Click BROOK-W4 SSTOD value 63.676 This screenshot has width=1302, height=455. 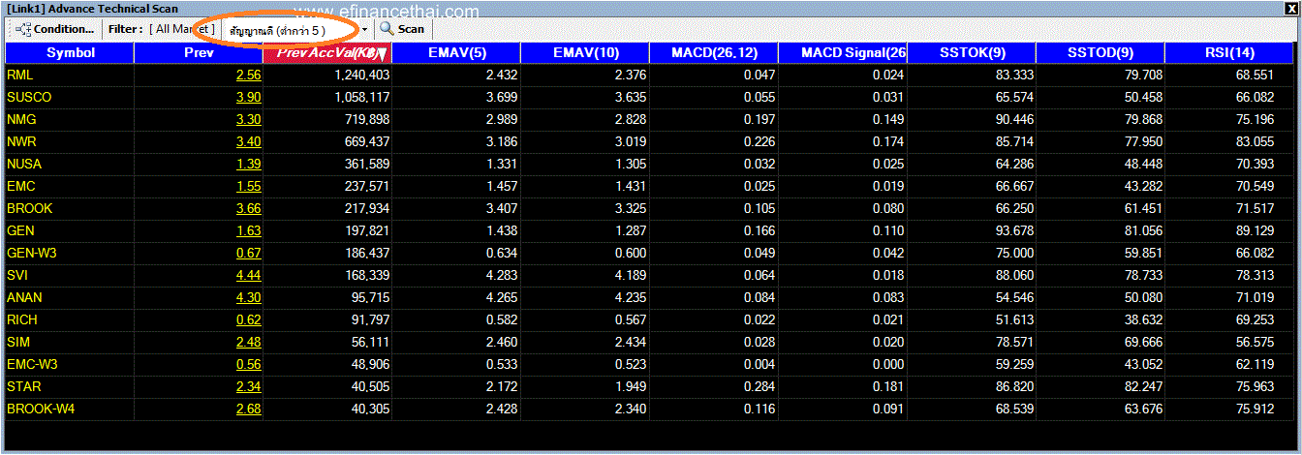pyautogui.click(x=1142, y=409)
